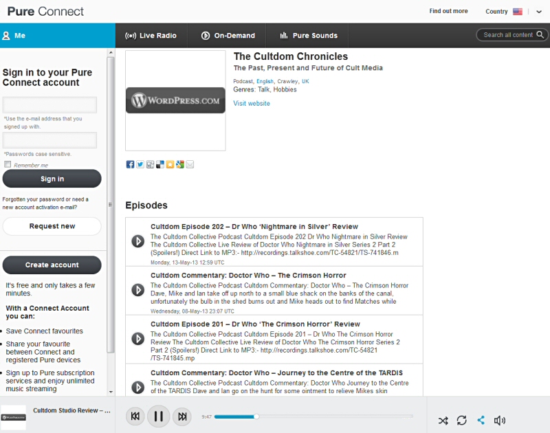Viewport: 550px width, 433px height.
Task: Mute audio with the speaker icon
Action: 500,420
